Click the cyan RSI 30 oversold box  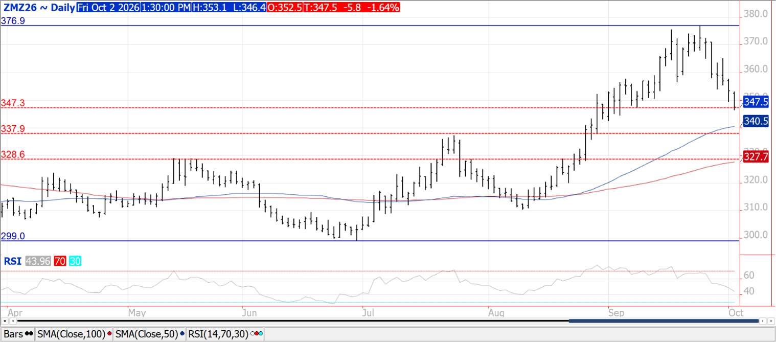[75, 261]
